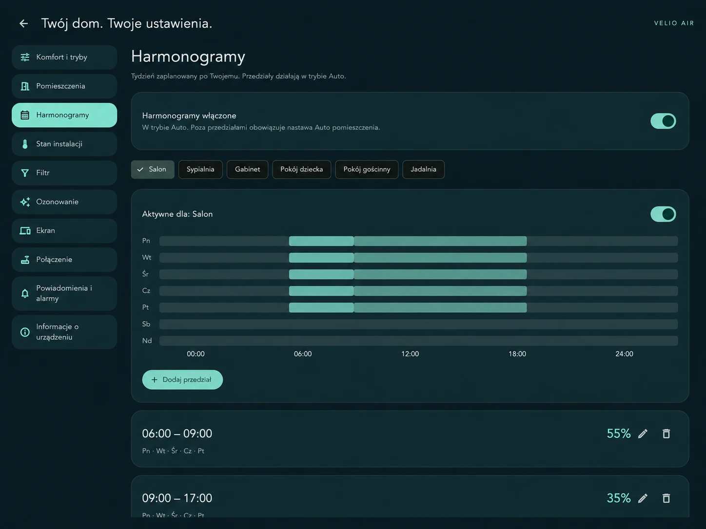Viewport: 706px width, 529px height.
Task: Select the Sypialnia room chip
Action: pyautogui.click(x=200, y=170)
